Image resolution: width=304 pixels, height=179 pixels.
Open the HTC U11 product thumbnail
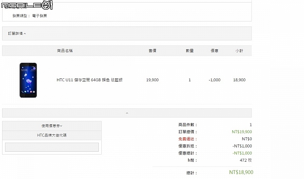[28, 80]
